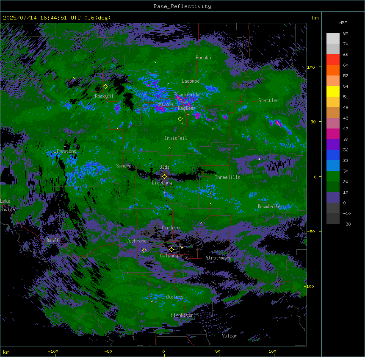
Task: Select the HighRiver label
Action: pos(182,315)
